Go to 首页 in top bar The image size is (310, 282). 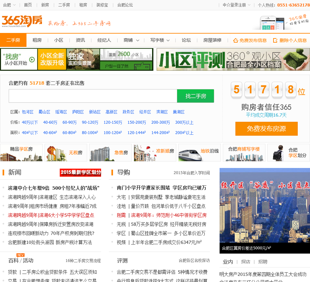point(28,5)
